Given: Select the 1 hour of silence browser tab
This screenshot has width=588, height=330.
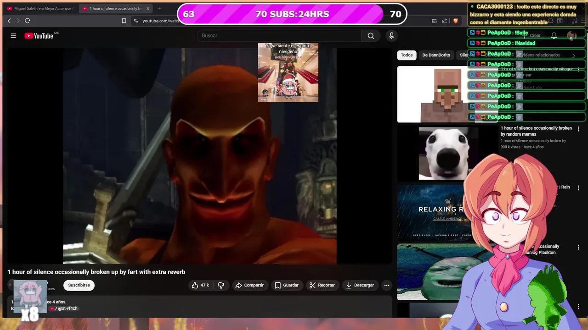Looking at the screenshot, I should tap(115, 8).
